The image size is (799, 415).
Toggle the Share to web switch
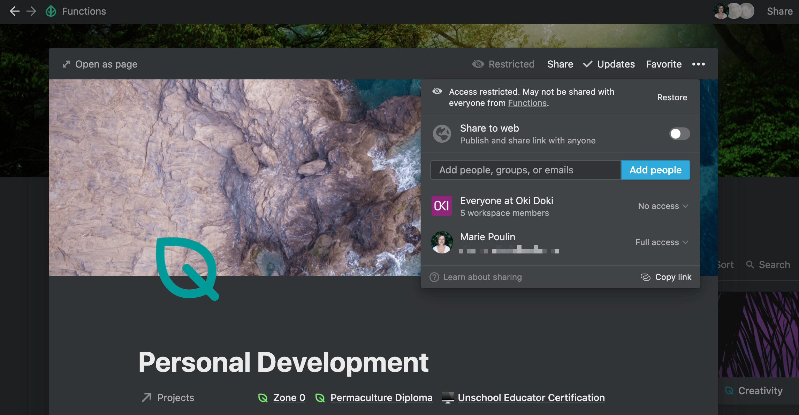click(x=679, y=134)
